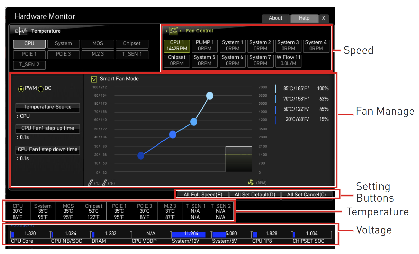Click the CHIPSET SOC 1.004 voltage bar

pos(312,234)
